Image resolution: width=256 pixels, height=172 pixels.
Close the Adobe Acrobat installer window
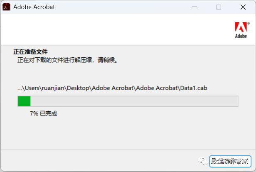pos(243,7)
